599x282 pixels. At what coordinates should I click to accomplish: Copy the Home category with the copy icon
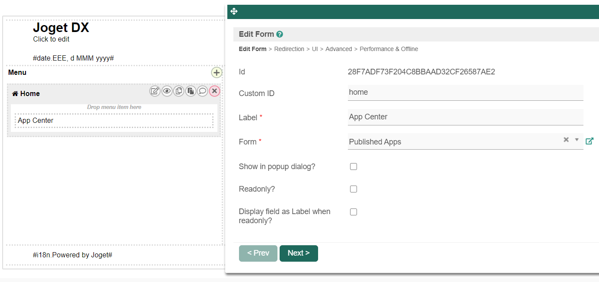[x=179, y=91]
